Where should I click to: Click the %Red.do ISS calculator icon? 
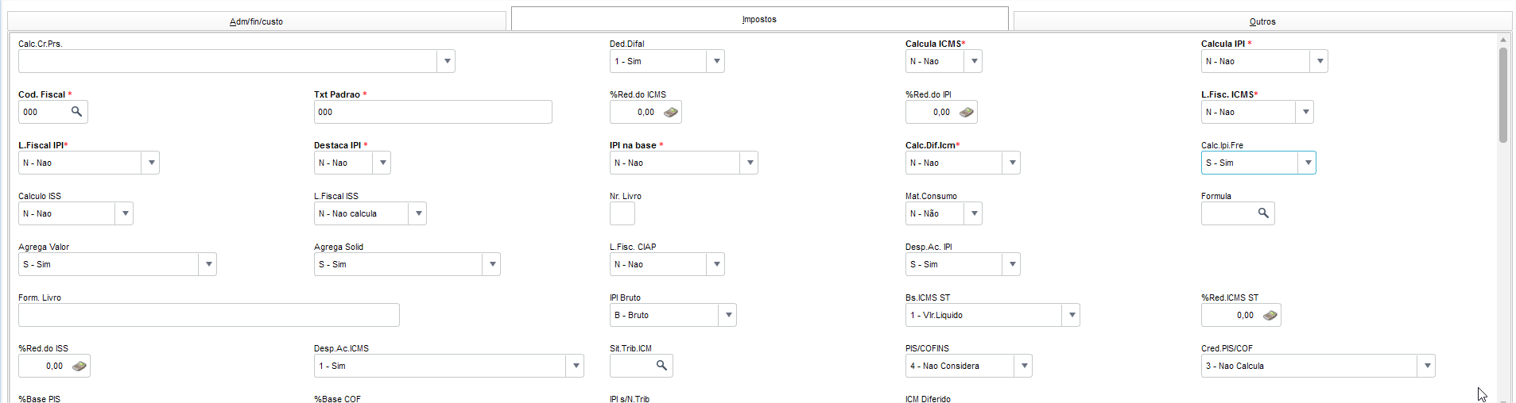[79, 367]
